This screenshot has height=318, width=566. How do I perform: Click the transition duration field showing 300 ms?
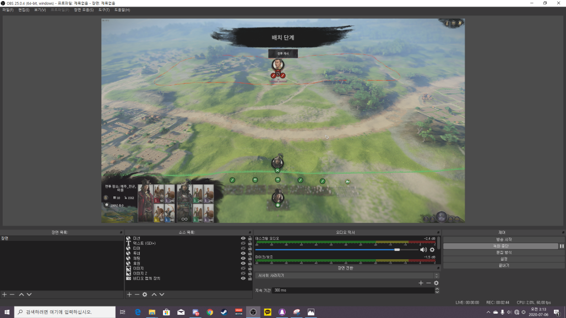[353, 290]
